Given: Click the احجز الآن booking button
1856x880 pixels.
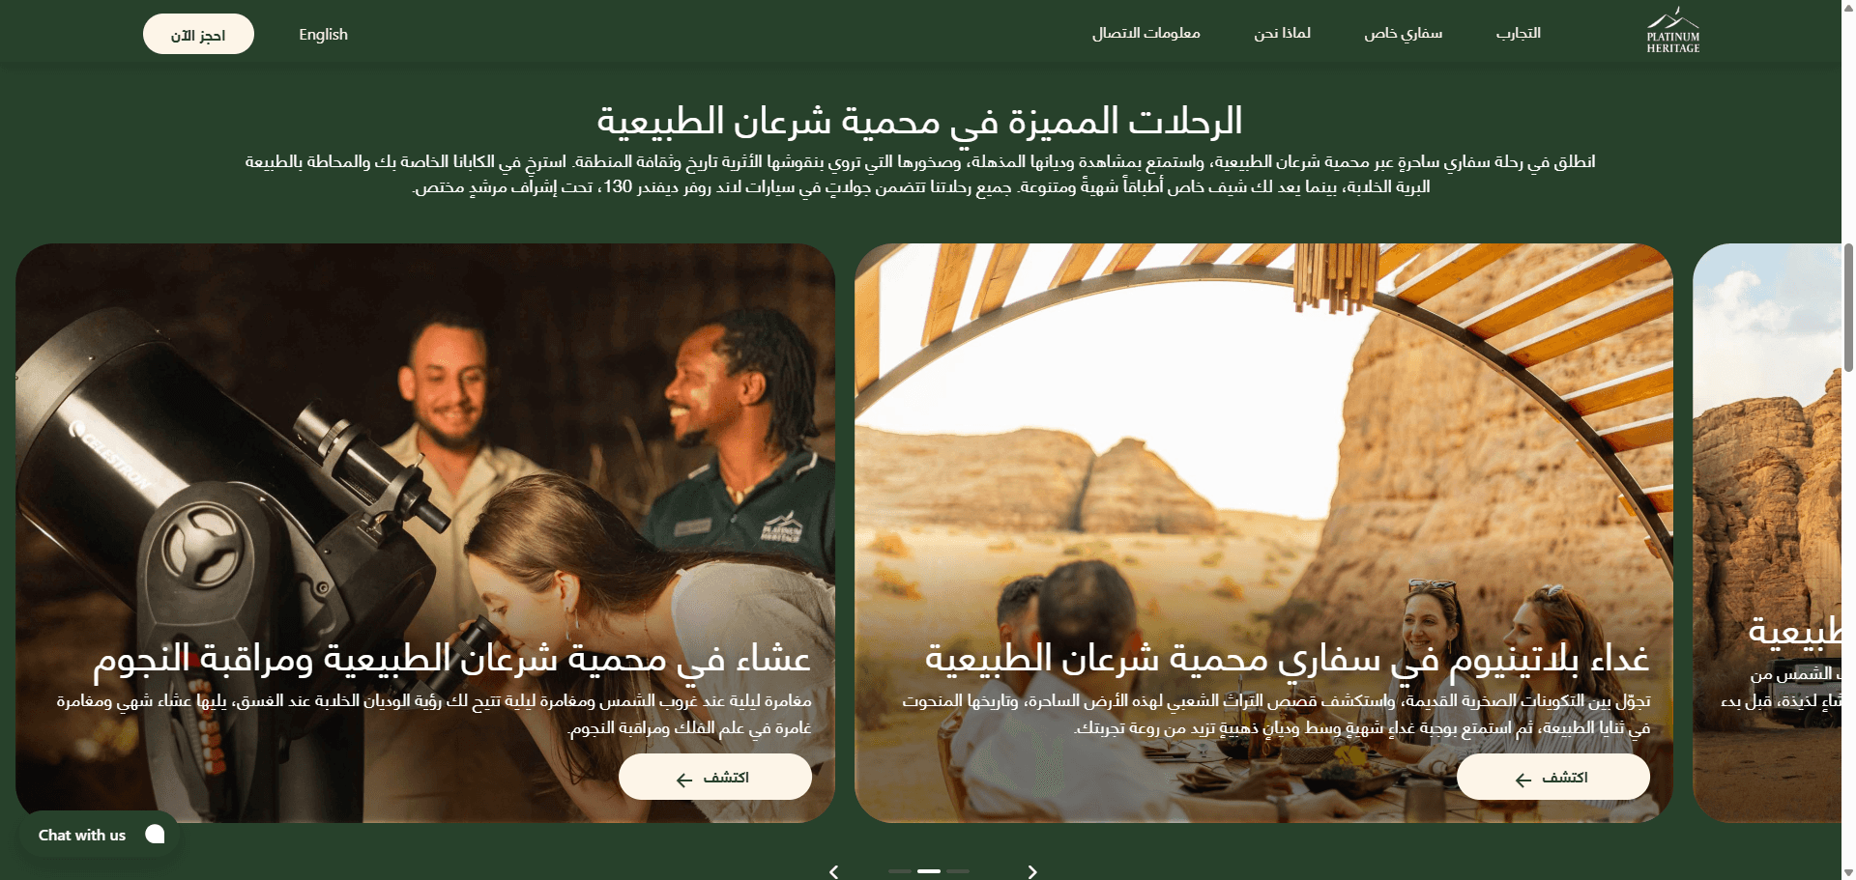Looking at the screenshot, I should coord(198,34).
